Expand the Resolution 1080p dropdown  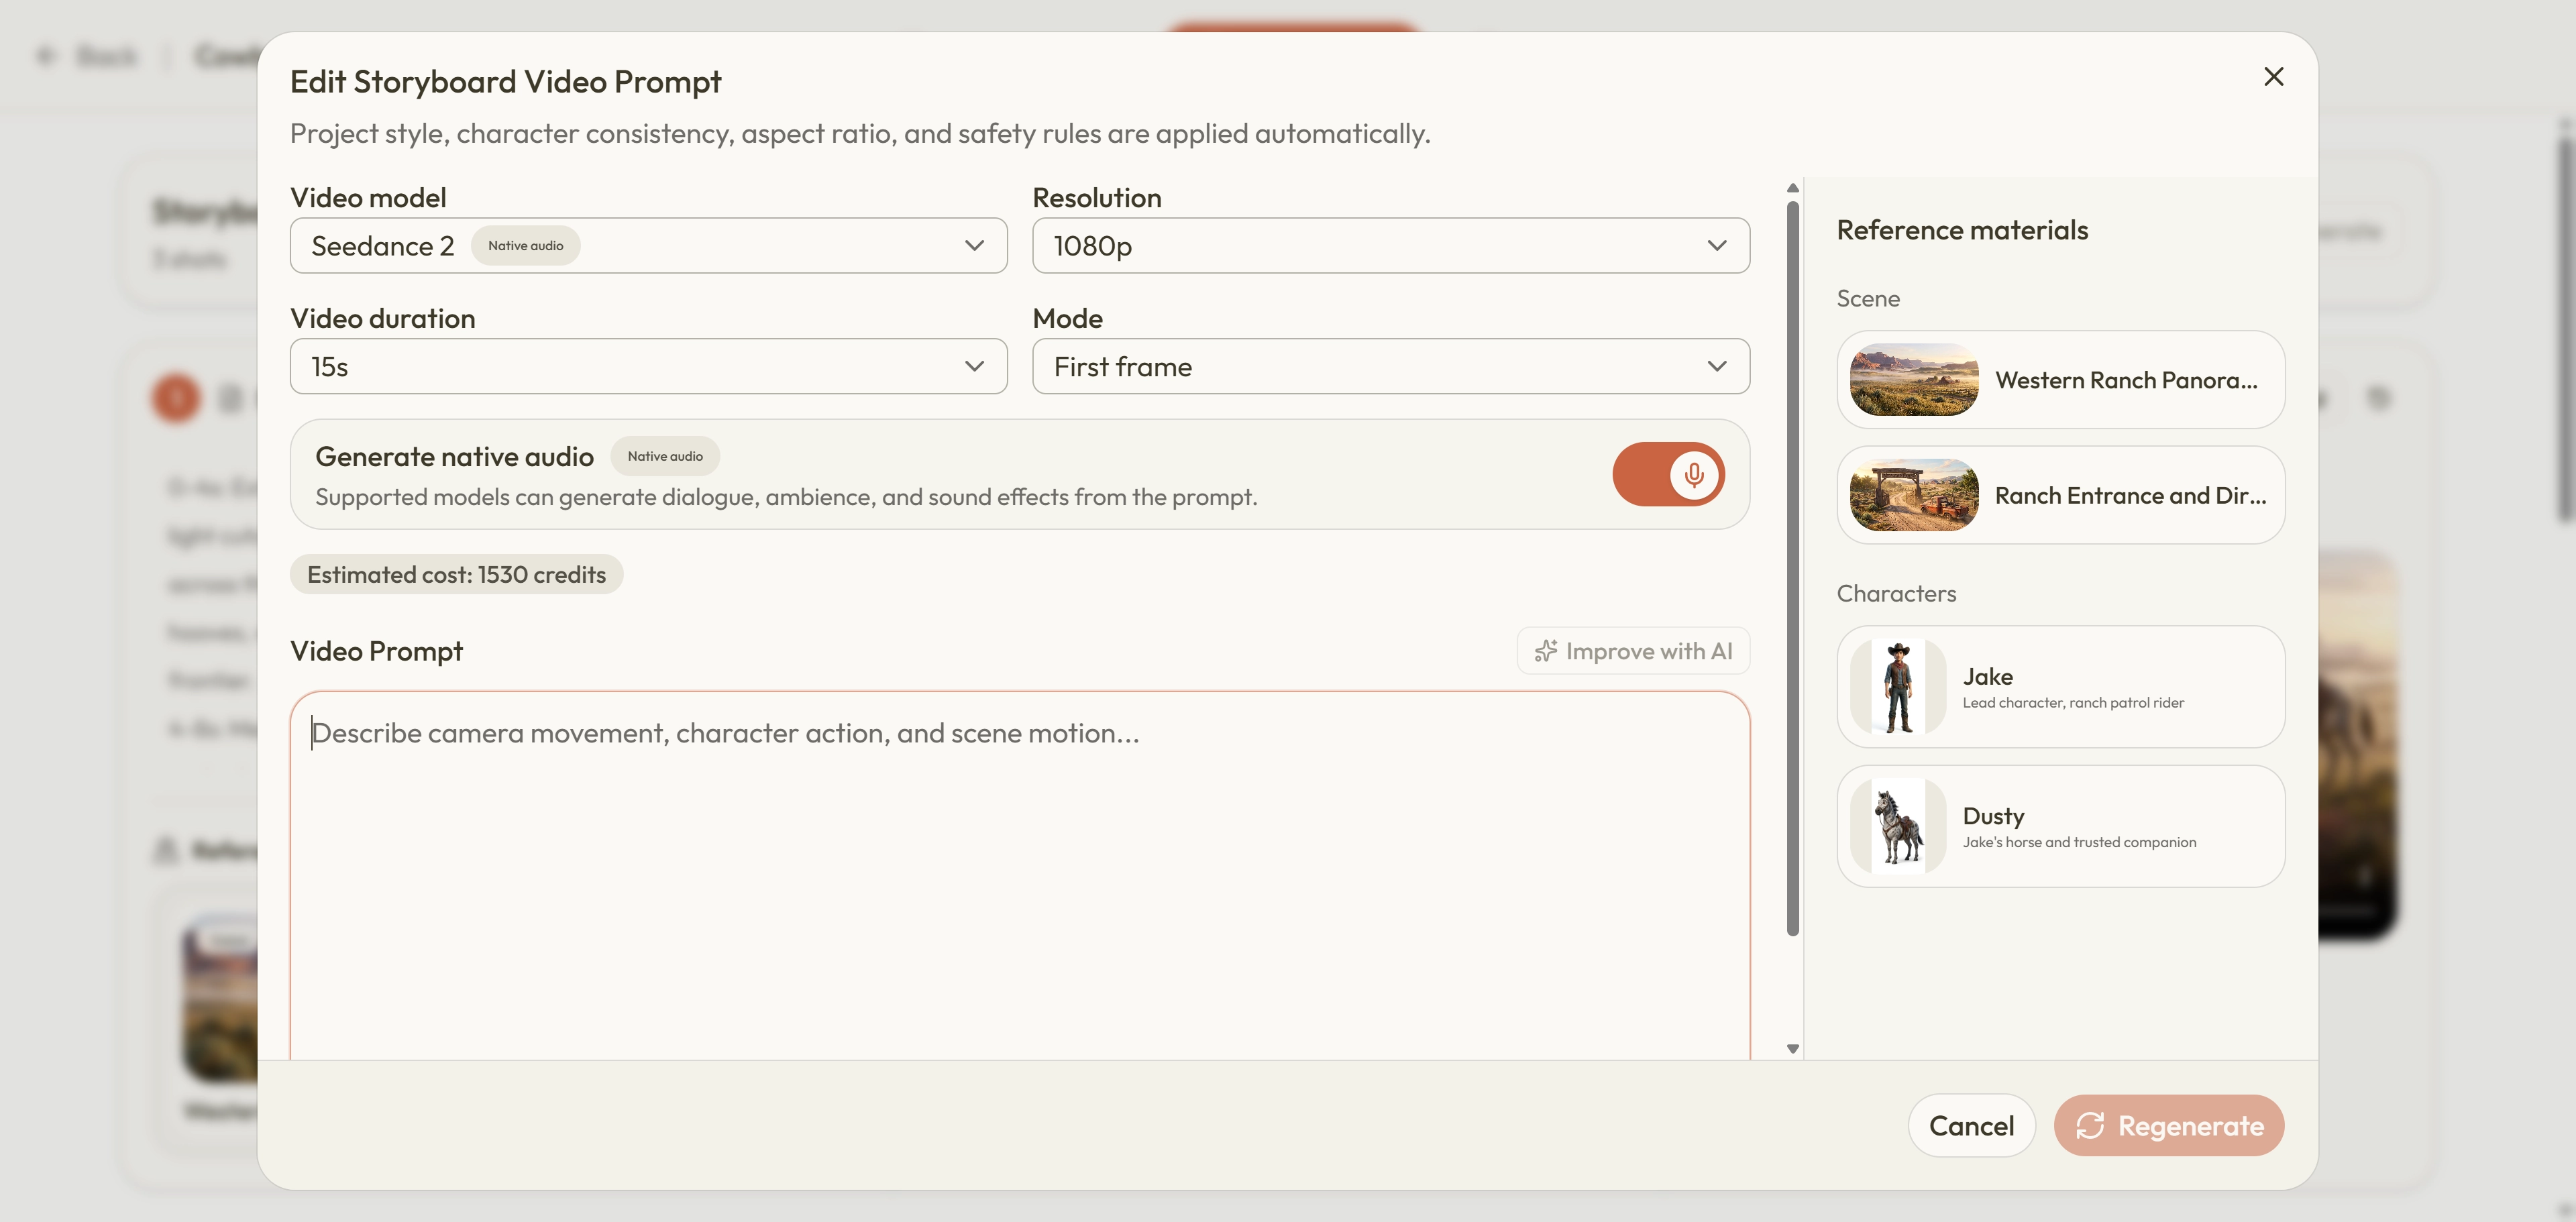(1390, 246)
